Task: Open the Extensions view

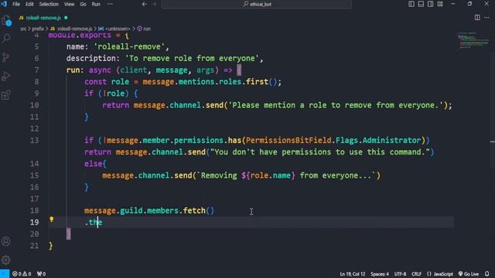Action: (x=6, y=94)
